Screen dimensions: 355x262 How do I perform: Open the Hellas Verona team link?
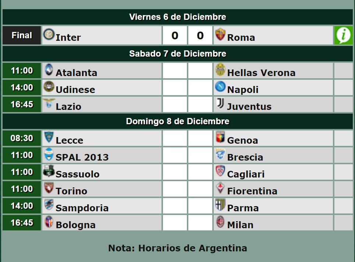click(261, 73)
